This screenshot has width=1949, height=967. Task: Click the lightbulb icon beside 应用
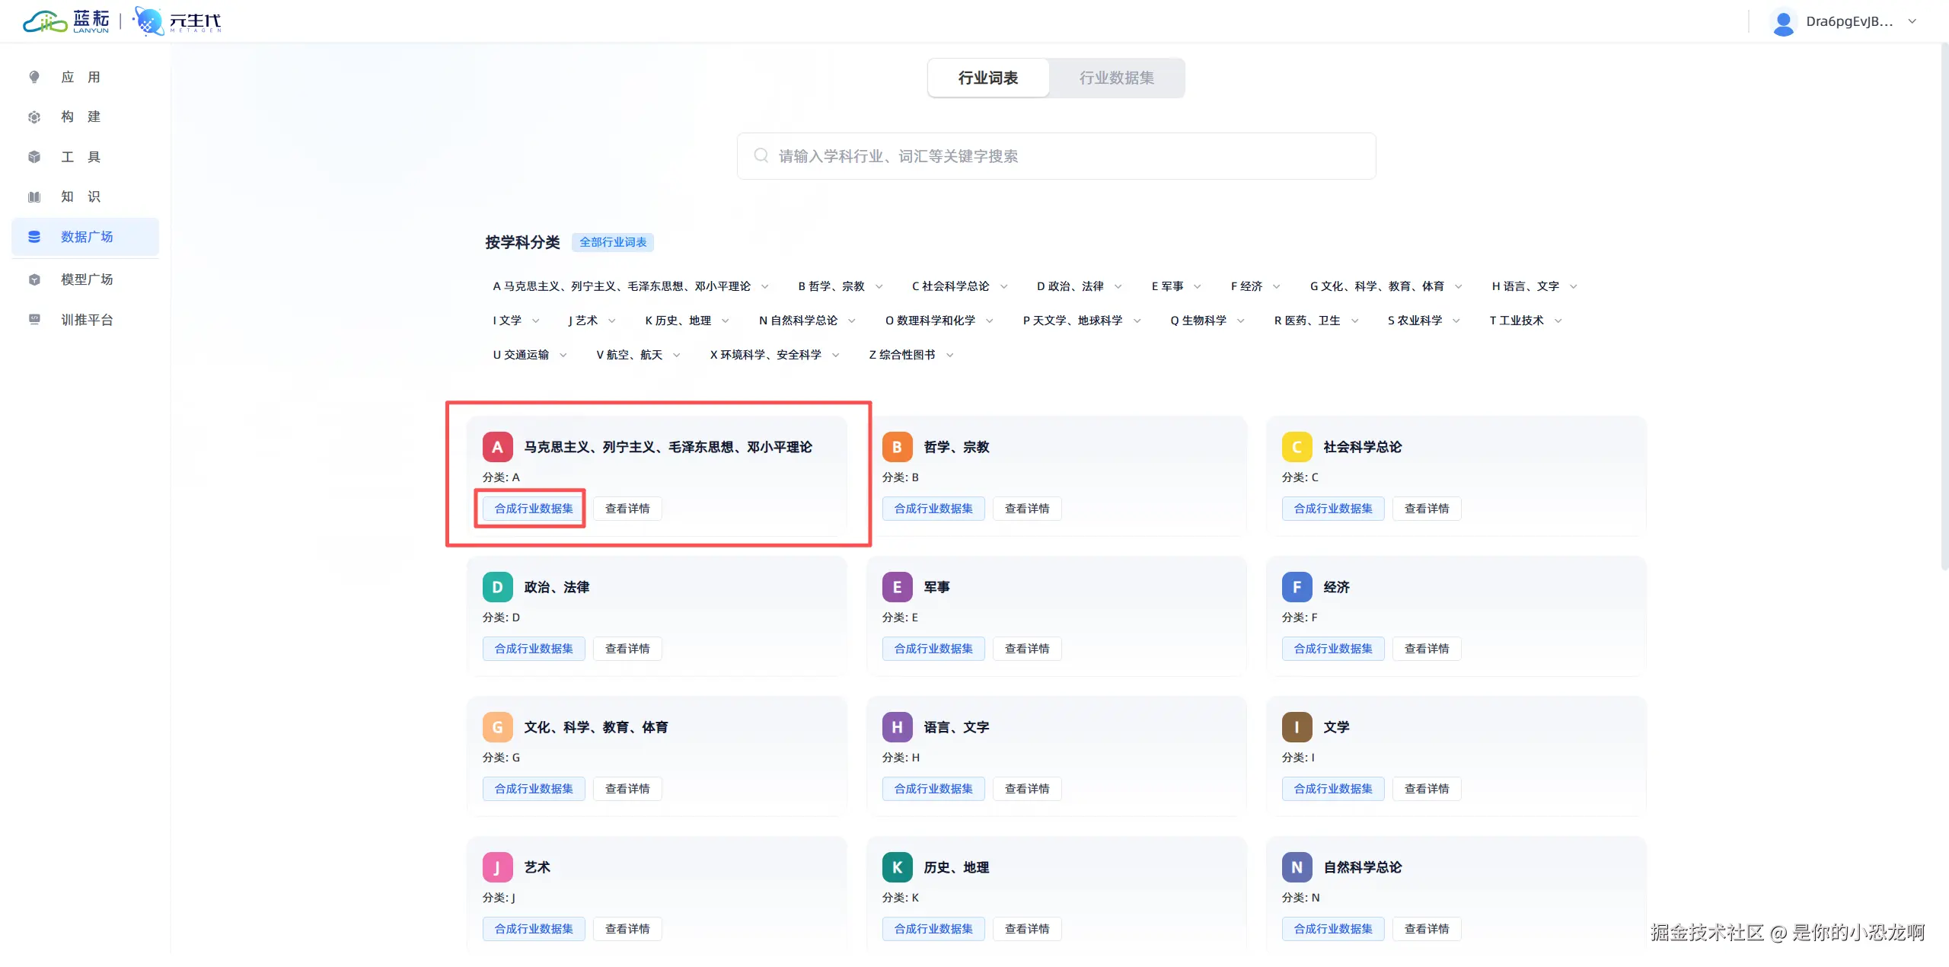coord(34,77)
